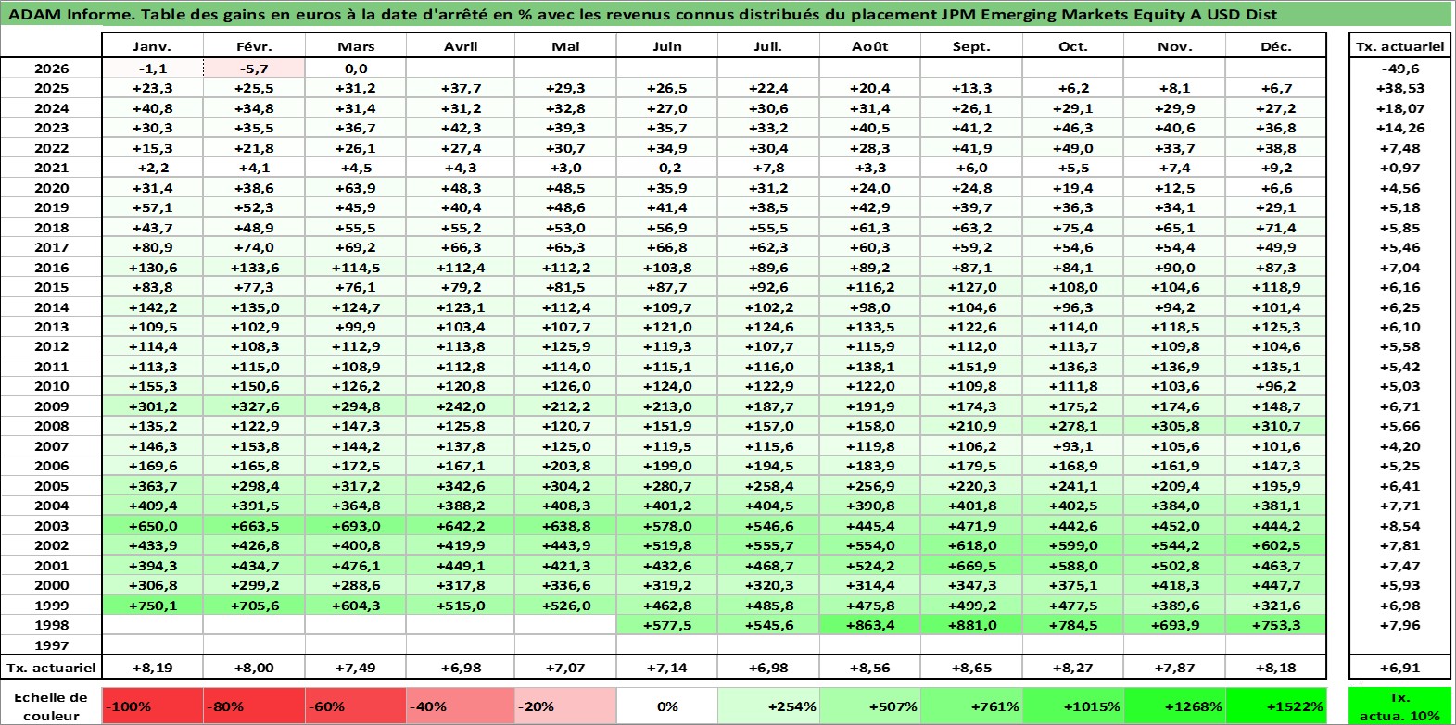Select the 2019 Janv. cell '+57,1'
Viewport: 1456px width, 725px height.
coord(152,207)
